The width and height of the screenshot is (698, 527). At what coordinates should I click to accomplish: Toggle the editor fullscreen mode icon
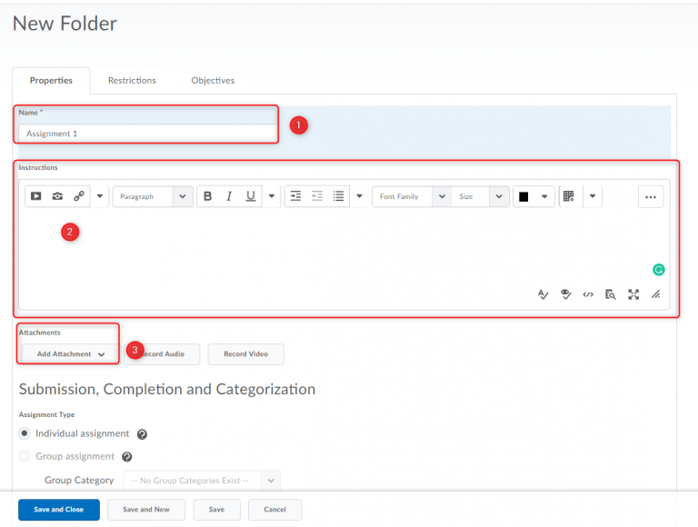633,294
